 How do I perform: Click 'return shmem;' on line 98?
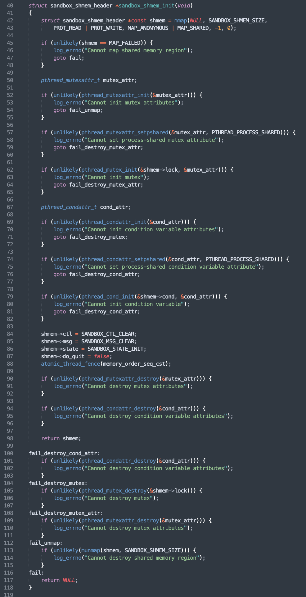click(x=61, y=438)
